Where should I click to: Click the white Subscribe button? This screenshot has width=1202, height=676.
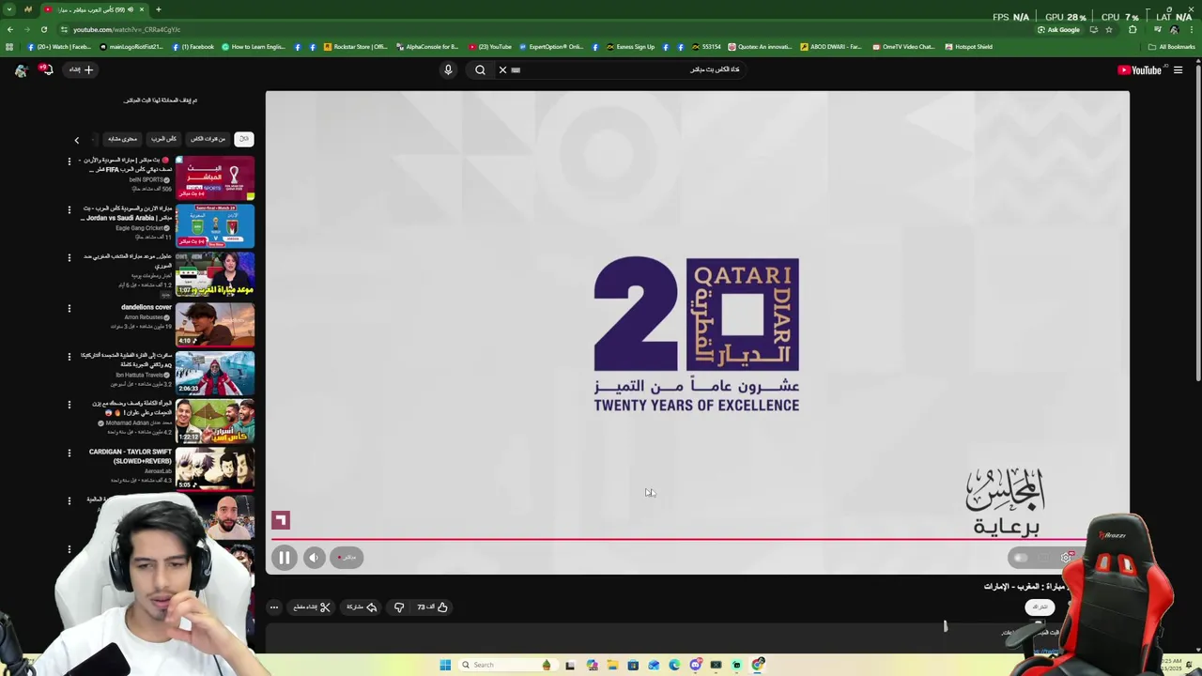click(x=1039, y=607)
